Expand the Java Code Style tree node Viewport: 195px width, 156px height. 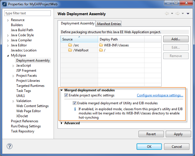pyautogui.click(x=8, y=35)
